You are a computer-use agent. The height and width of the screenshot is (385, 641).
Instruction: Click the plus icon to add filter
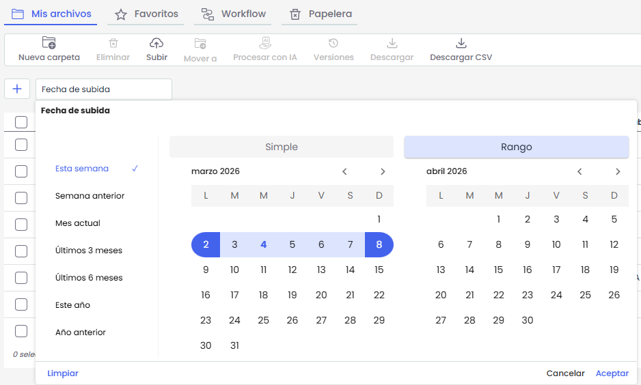coord(17,89)
